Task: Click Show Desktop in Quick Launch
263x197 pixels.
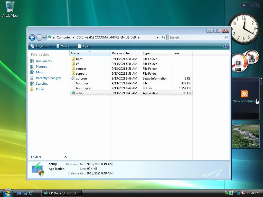Action: (18, 193)
